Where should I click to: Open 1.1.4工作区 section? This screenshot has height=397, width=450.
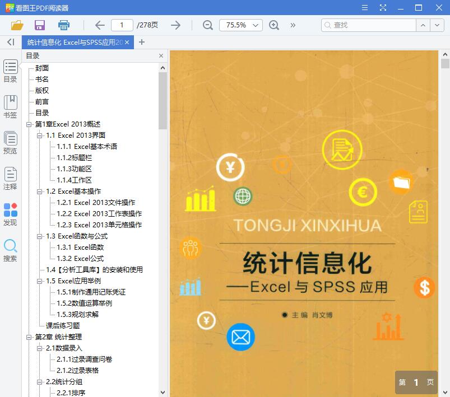(x=75, y=180)
